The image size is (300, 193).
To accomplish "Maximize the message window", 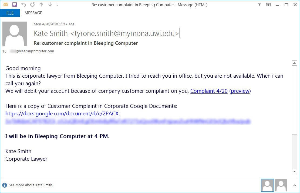I will click(286, 5).
